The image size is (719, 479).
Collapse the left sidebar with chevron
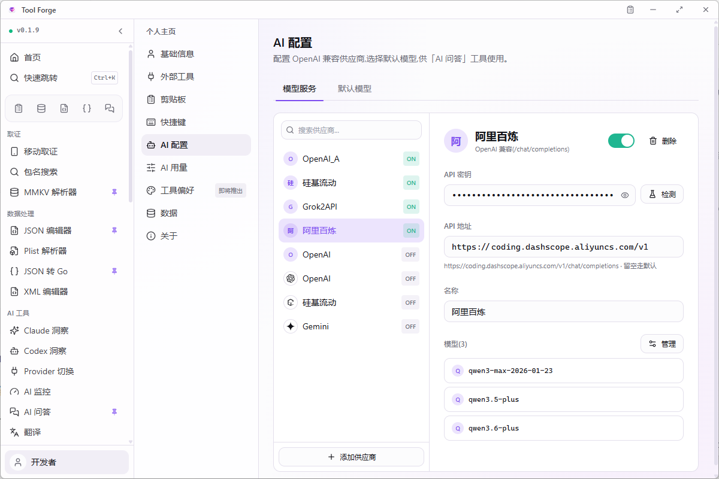coord(120,31)
